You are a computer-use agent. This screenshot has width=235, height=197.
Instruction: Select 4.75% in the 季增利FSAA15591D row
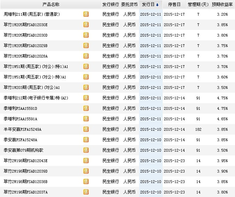click(x=222, y=108)
